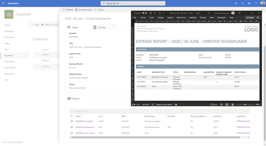Screen dimensions: 266x146
Task: Click the Refresh icon in form toolbar
Action: (x=64, y=10)
